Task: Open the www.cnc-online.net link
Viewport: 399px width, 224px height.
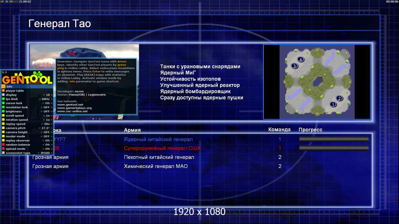Action: 72,111
